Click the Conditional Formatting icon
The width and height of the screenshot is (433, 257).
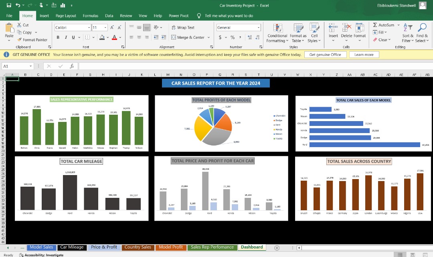click(277, 28)
